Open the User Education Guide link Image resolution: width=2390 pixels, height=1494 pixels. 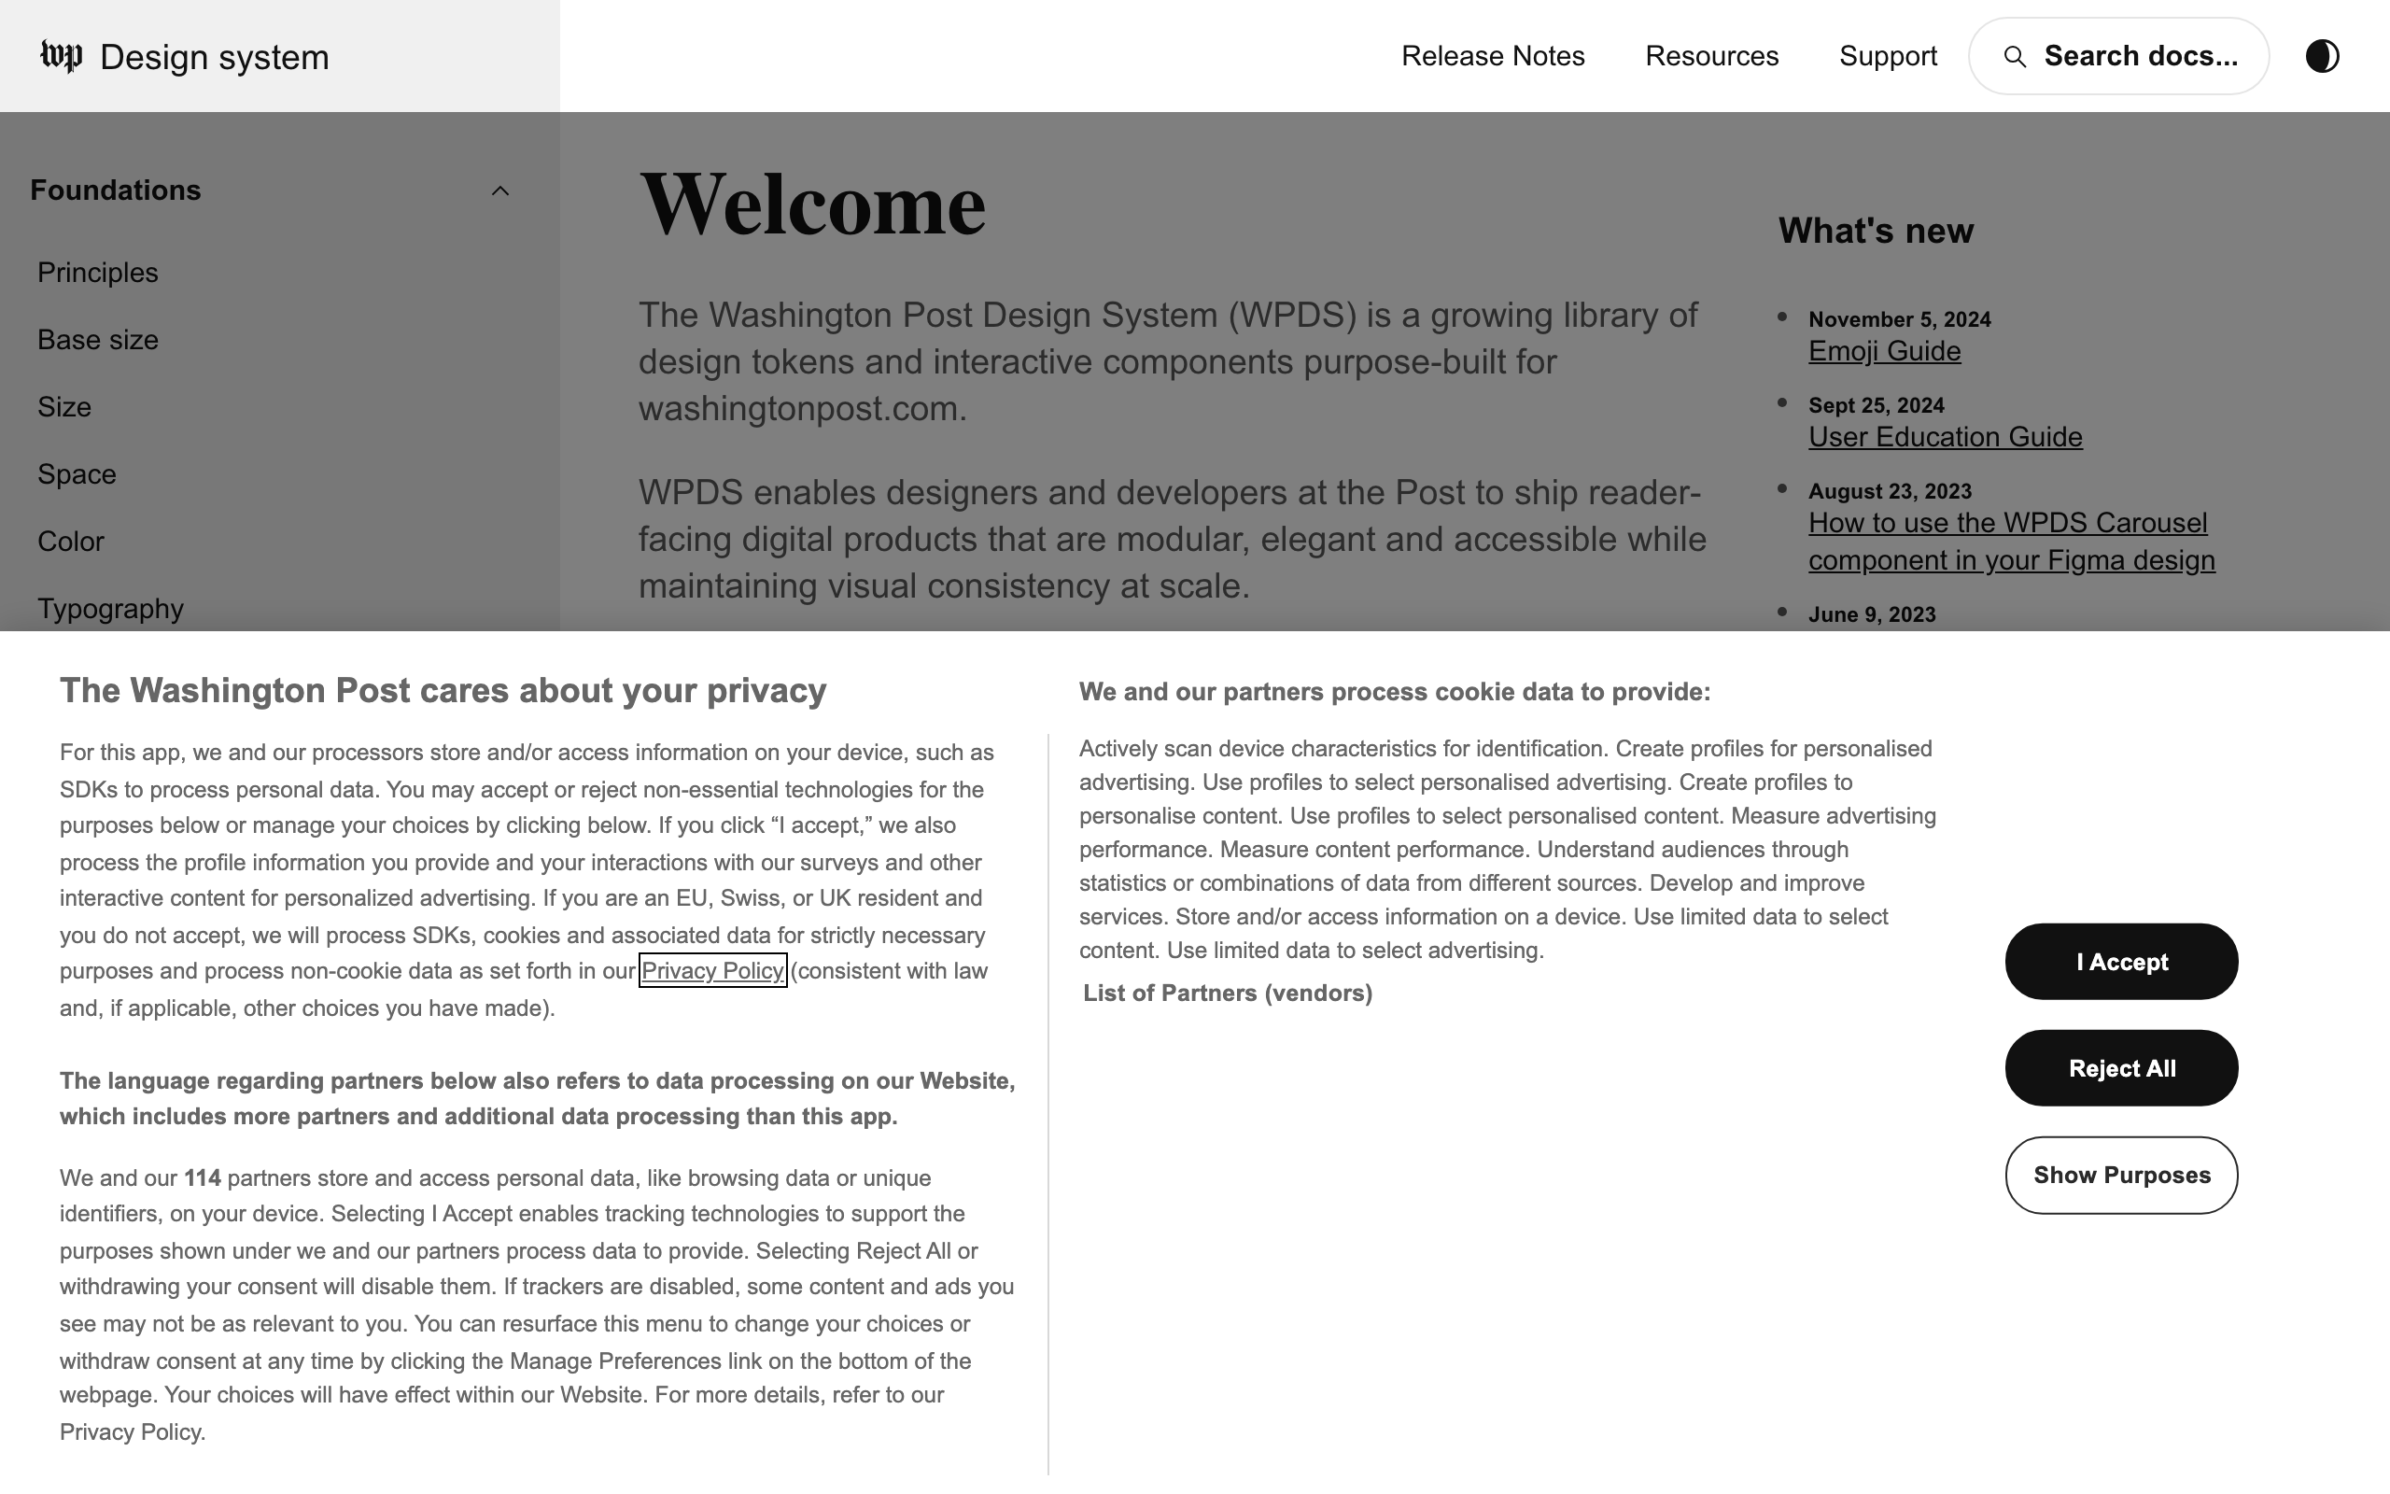pos(1945,437)
